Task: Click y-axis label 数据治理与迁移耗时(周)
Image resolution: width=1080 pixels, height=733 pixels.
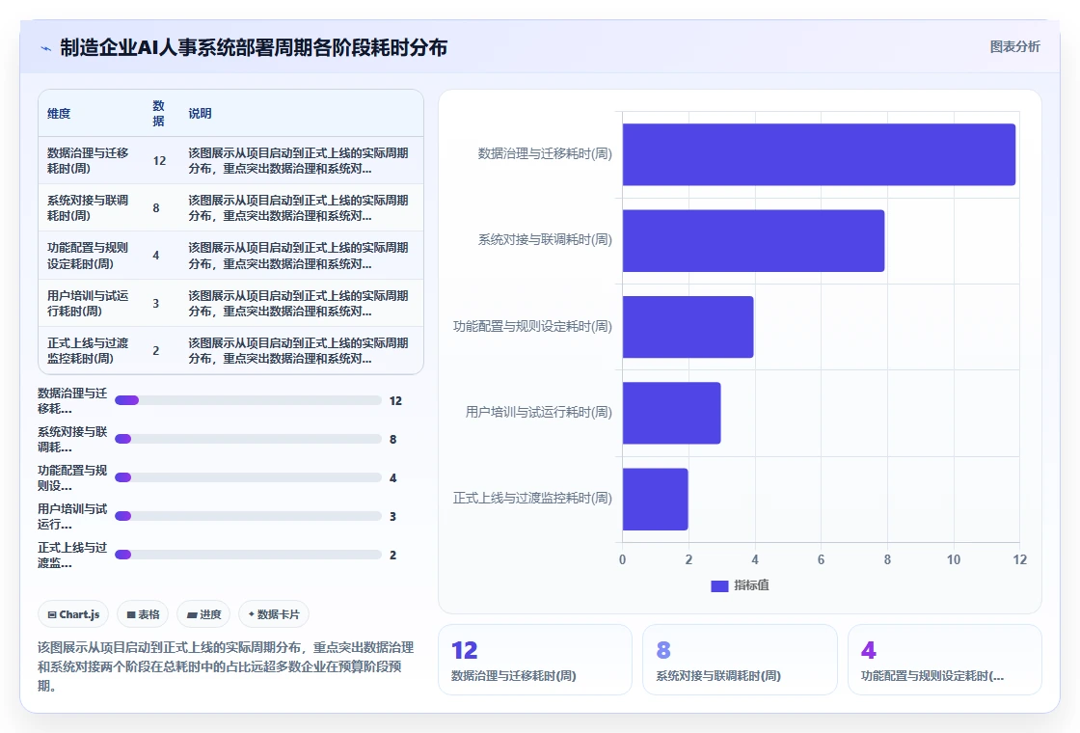Action: pyautogui.click(x=545, y=153)
